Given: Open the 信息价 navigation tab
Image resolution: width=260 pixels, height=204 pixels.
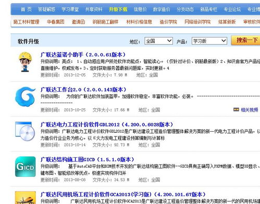Looking at the screenshot, I should click(x=140, y=9).
